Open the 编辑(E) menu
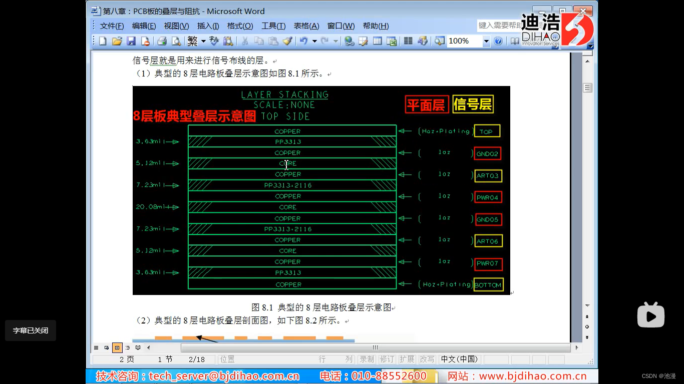The width and height of the screenshot is (684, 384). point(144,26)
